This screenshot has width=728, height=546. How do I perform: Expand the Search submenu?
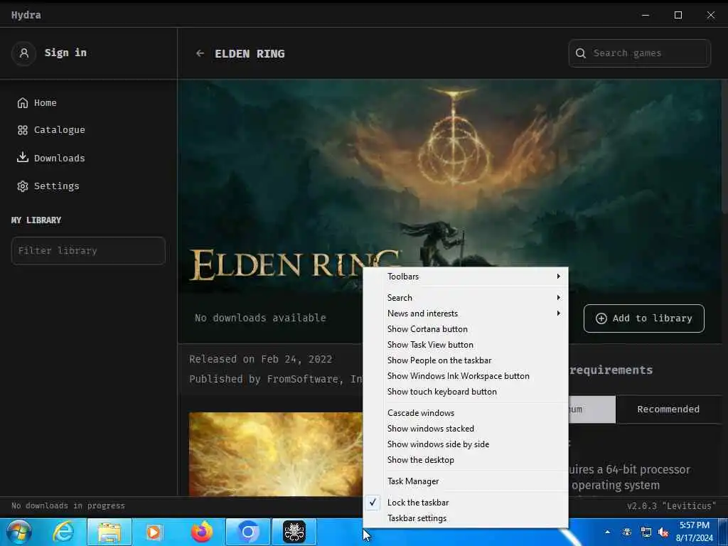465,298
